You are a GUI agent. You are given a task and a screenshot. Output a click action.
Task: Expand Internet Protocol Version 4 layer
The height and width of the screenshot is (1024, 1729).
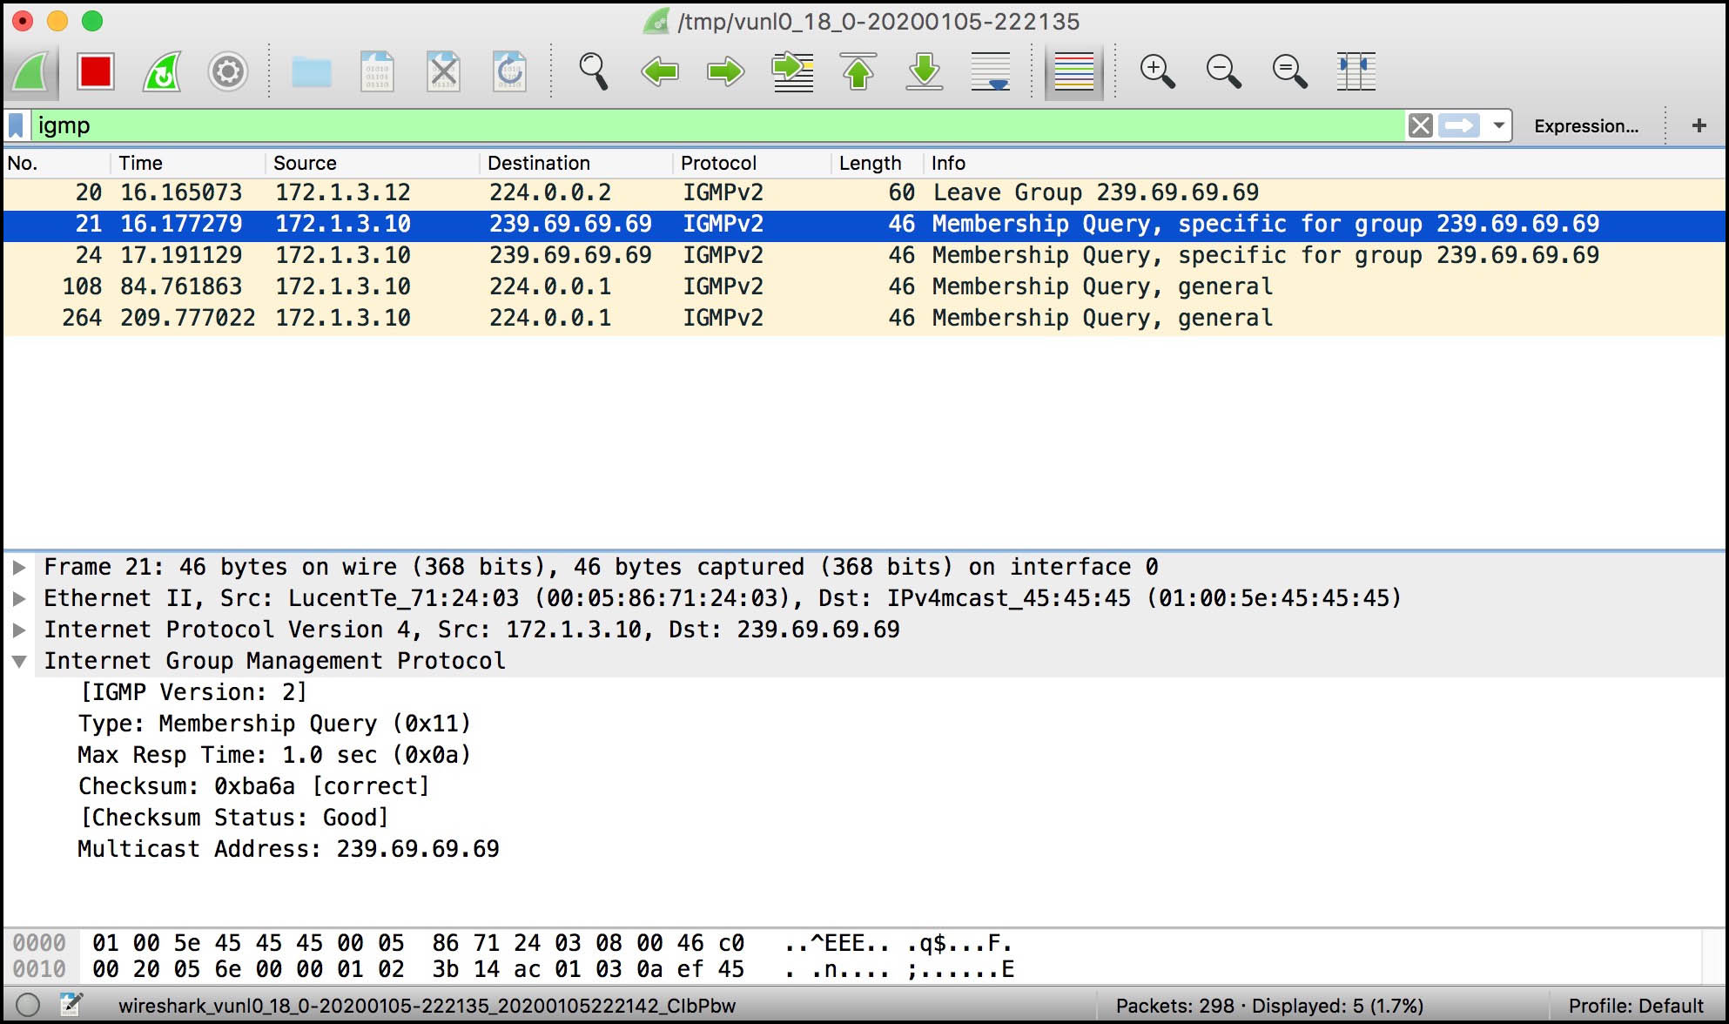pos(19,630)
